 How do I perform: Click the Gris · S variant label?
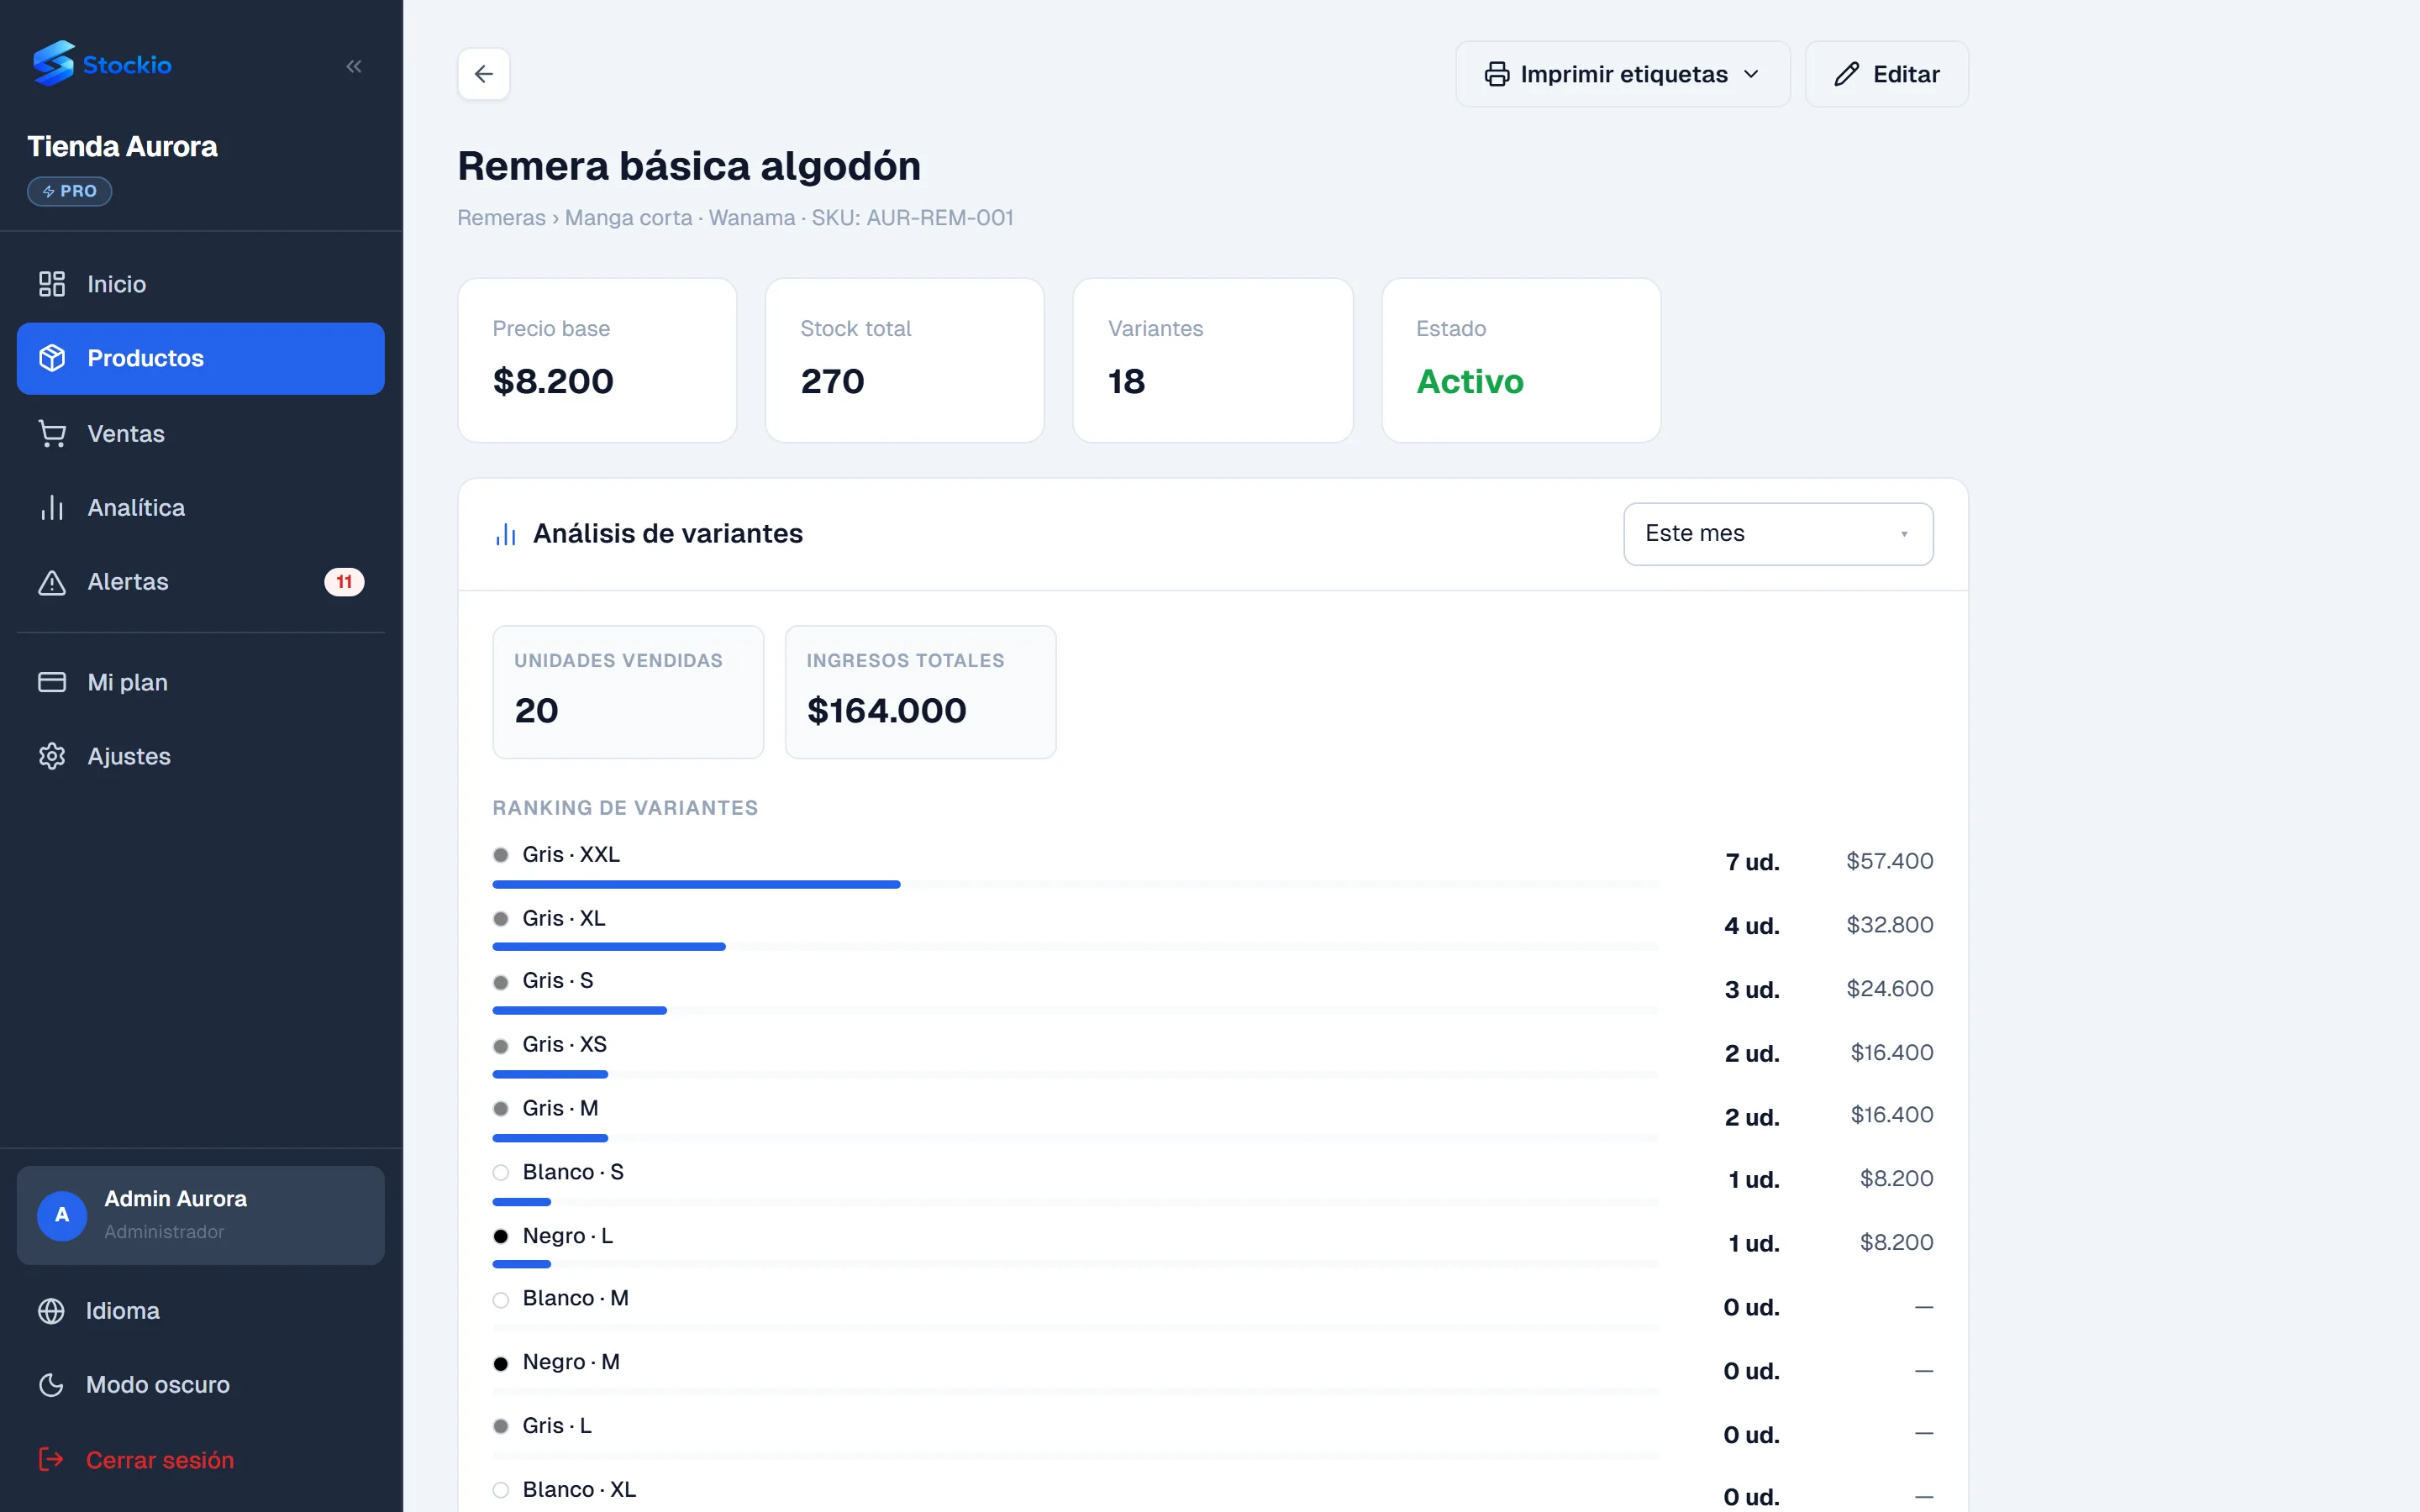click(558, 981)
